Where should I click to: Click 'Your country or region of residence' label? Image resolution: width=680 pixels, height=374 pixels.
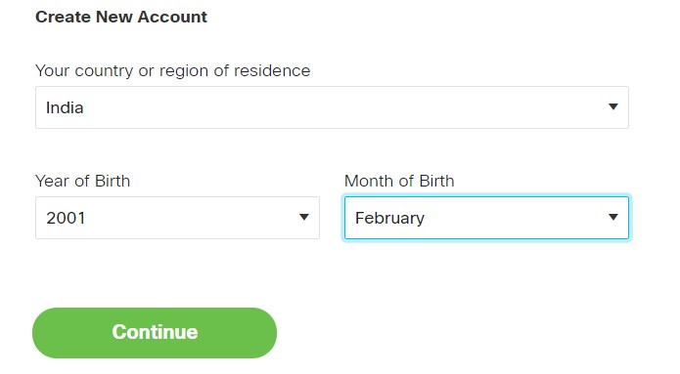click(x=172, y=70)
